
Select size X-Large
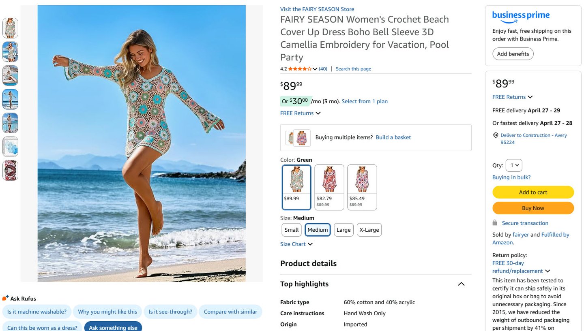point(369,230)
